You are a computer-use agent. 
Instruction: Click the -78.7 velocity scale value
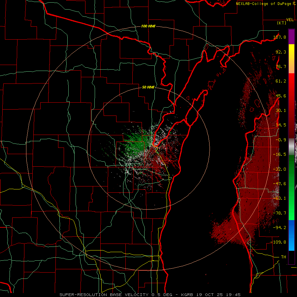click(280, 213)
